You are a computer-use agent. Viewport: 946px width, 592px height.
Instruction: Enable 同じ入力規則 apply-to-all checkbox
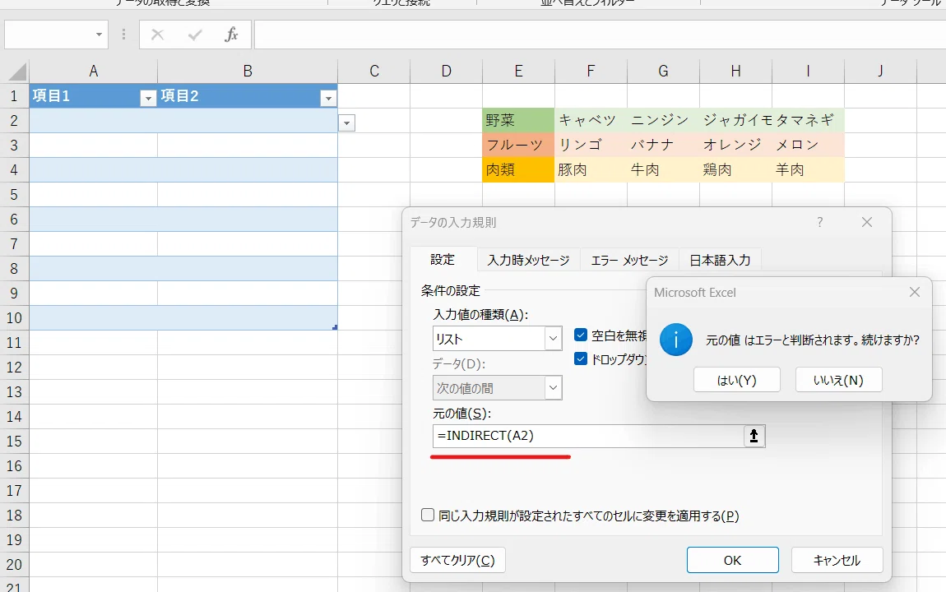click(428, 515)
